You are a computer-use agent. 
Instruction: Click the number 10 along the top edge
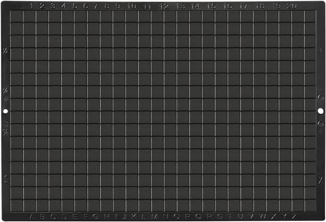[131, 6]
